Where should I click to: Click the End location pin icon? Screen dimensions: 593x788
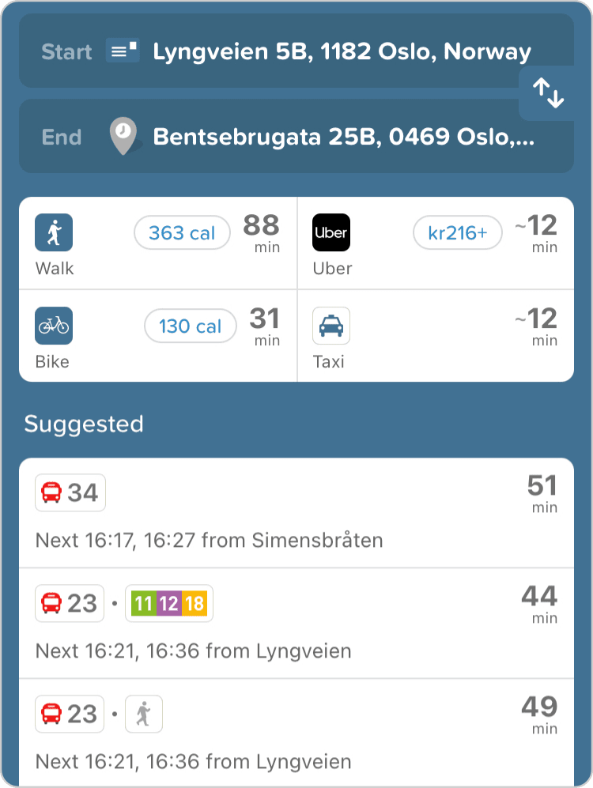[123, 137]
